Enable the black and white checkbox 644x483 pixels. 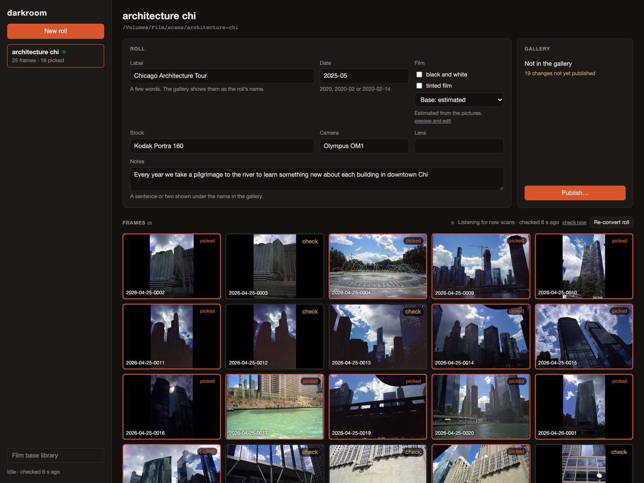(x=419, y=75)
